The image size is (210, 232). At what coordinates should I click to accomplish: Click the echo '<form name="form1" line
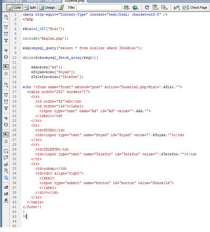pyautogui.click(x=102, y=87)
